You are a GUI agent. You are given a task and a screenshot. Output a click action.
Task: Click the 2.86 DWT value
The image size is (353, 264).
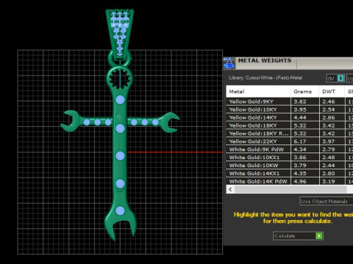(329, 117)
